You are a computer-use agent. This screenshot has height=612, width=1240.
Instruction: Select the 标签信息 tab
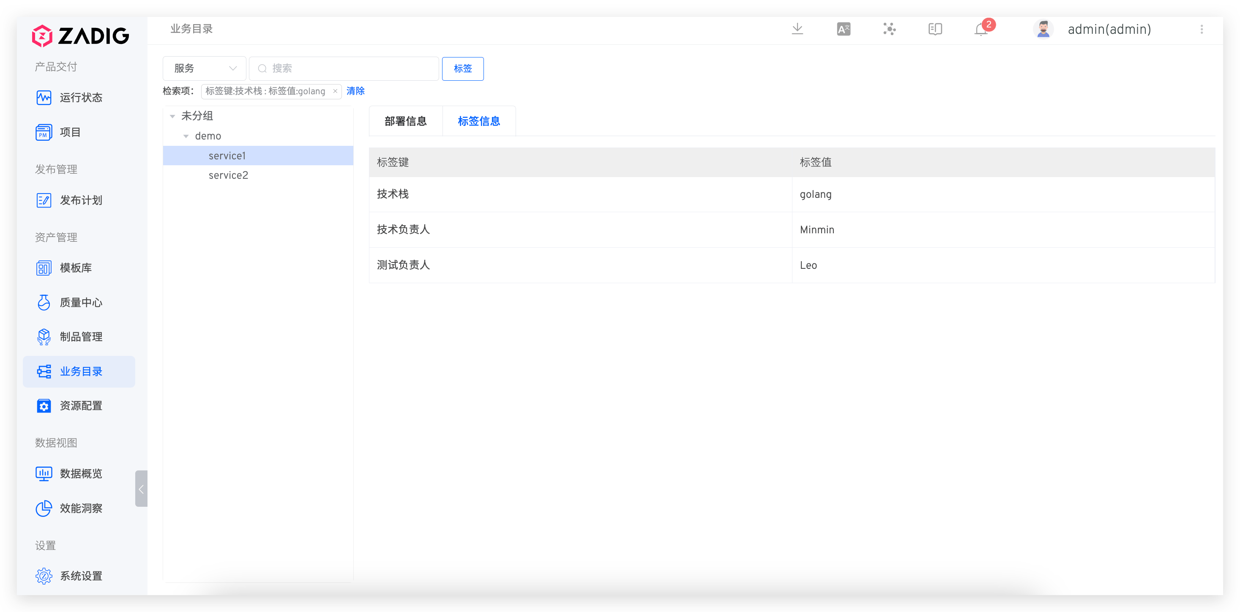[478, 121]
